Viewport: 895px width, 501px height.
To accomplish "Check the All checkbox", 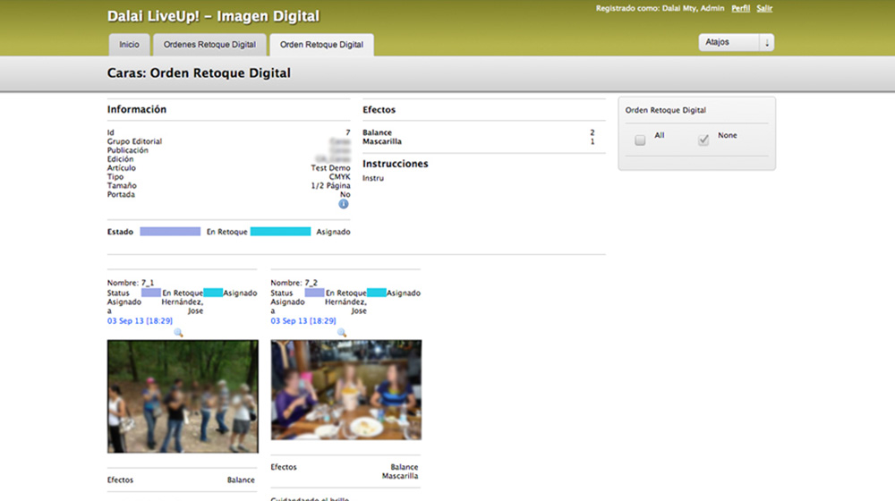I will point(640,140).
